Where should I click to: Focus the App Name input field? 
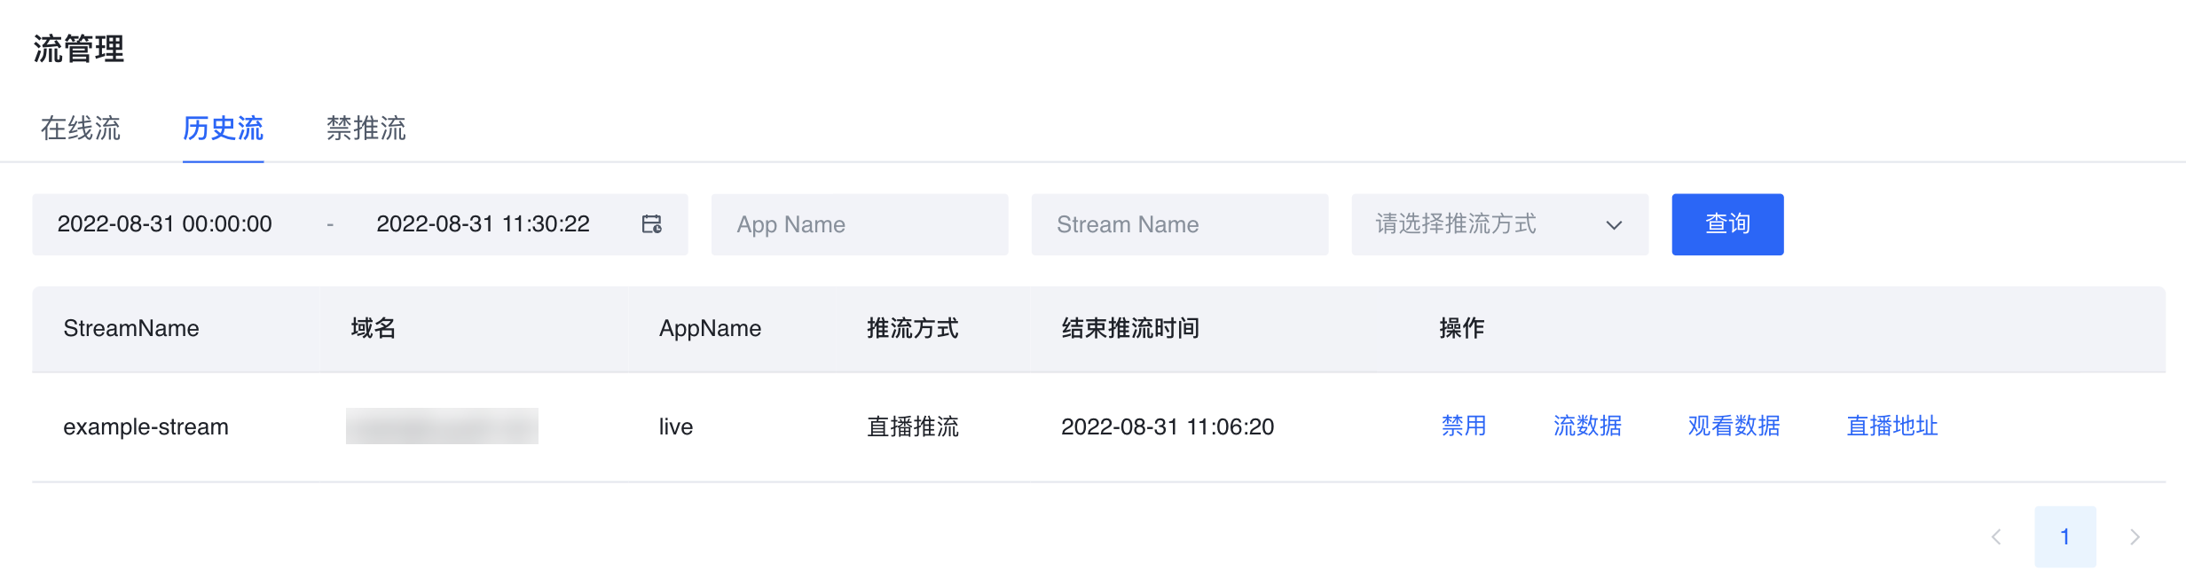click(x=860, y=224)
